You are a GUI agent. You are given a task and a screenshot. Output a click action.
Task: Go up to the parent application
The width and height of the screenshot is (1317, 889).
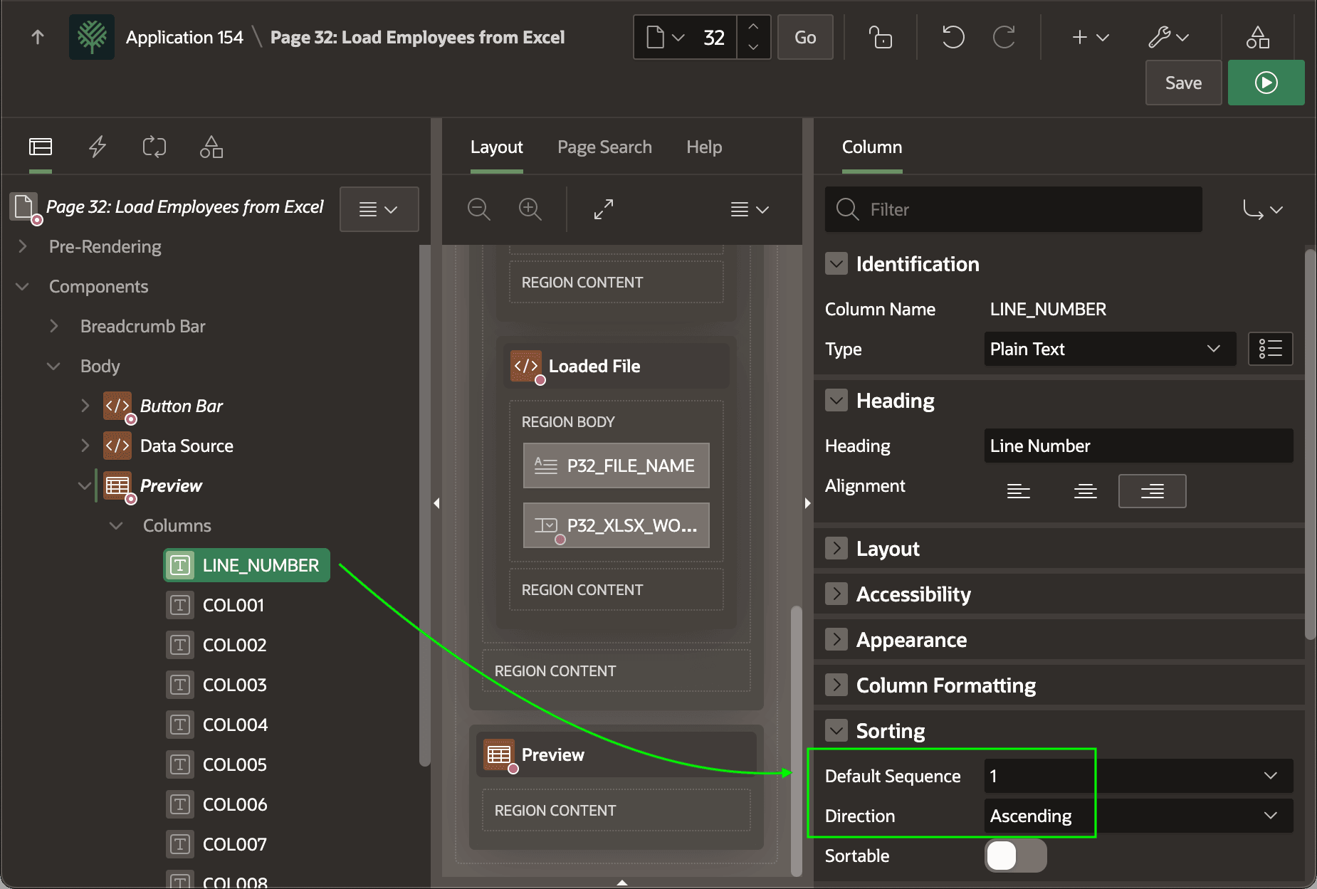click(38, 37)
